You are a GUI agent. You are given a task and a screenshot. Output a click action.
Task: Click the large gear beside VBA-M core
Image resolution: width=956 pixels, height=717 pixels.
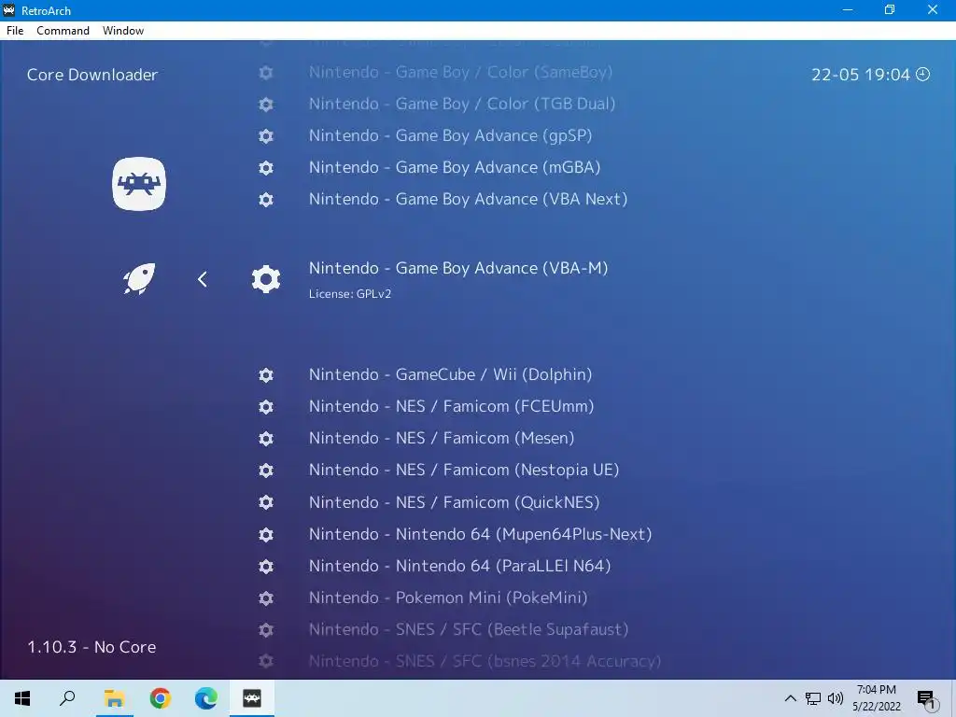[266, 279]
